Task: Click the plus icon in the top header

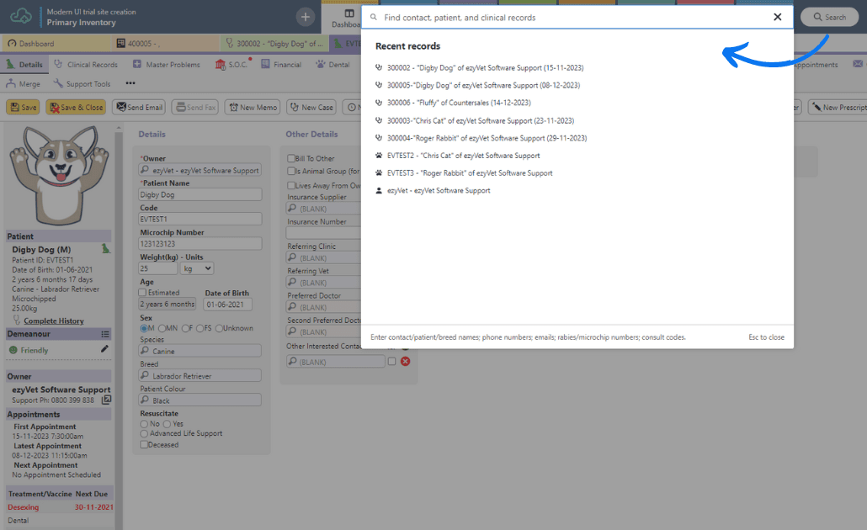Action: tap(306, 17)
